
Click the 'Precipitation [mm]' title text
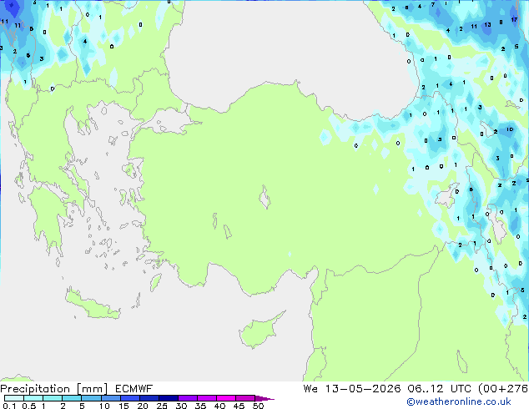54,389
